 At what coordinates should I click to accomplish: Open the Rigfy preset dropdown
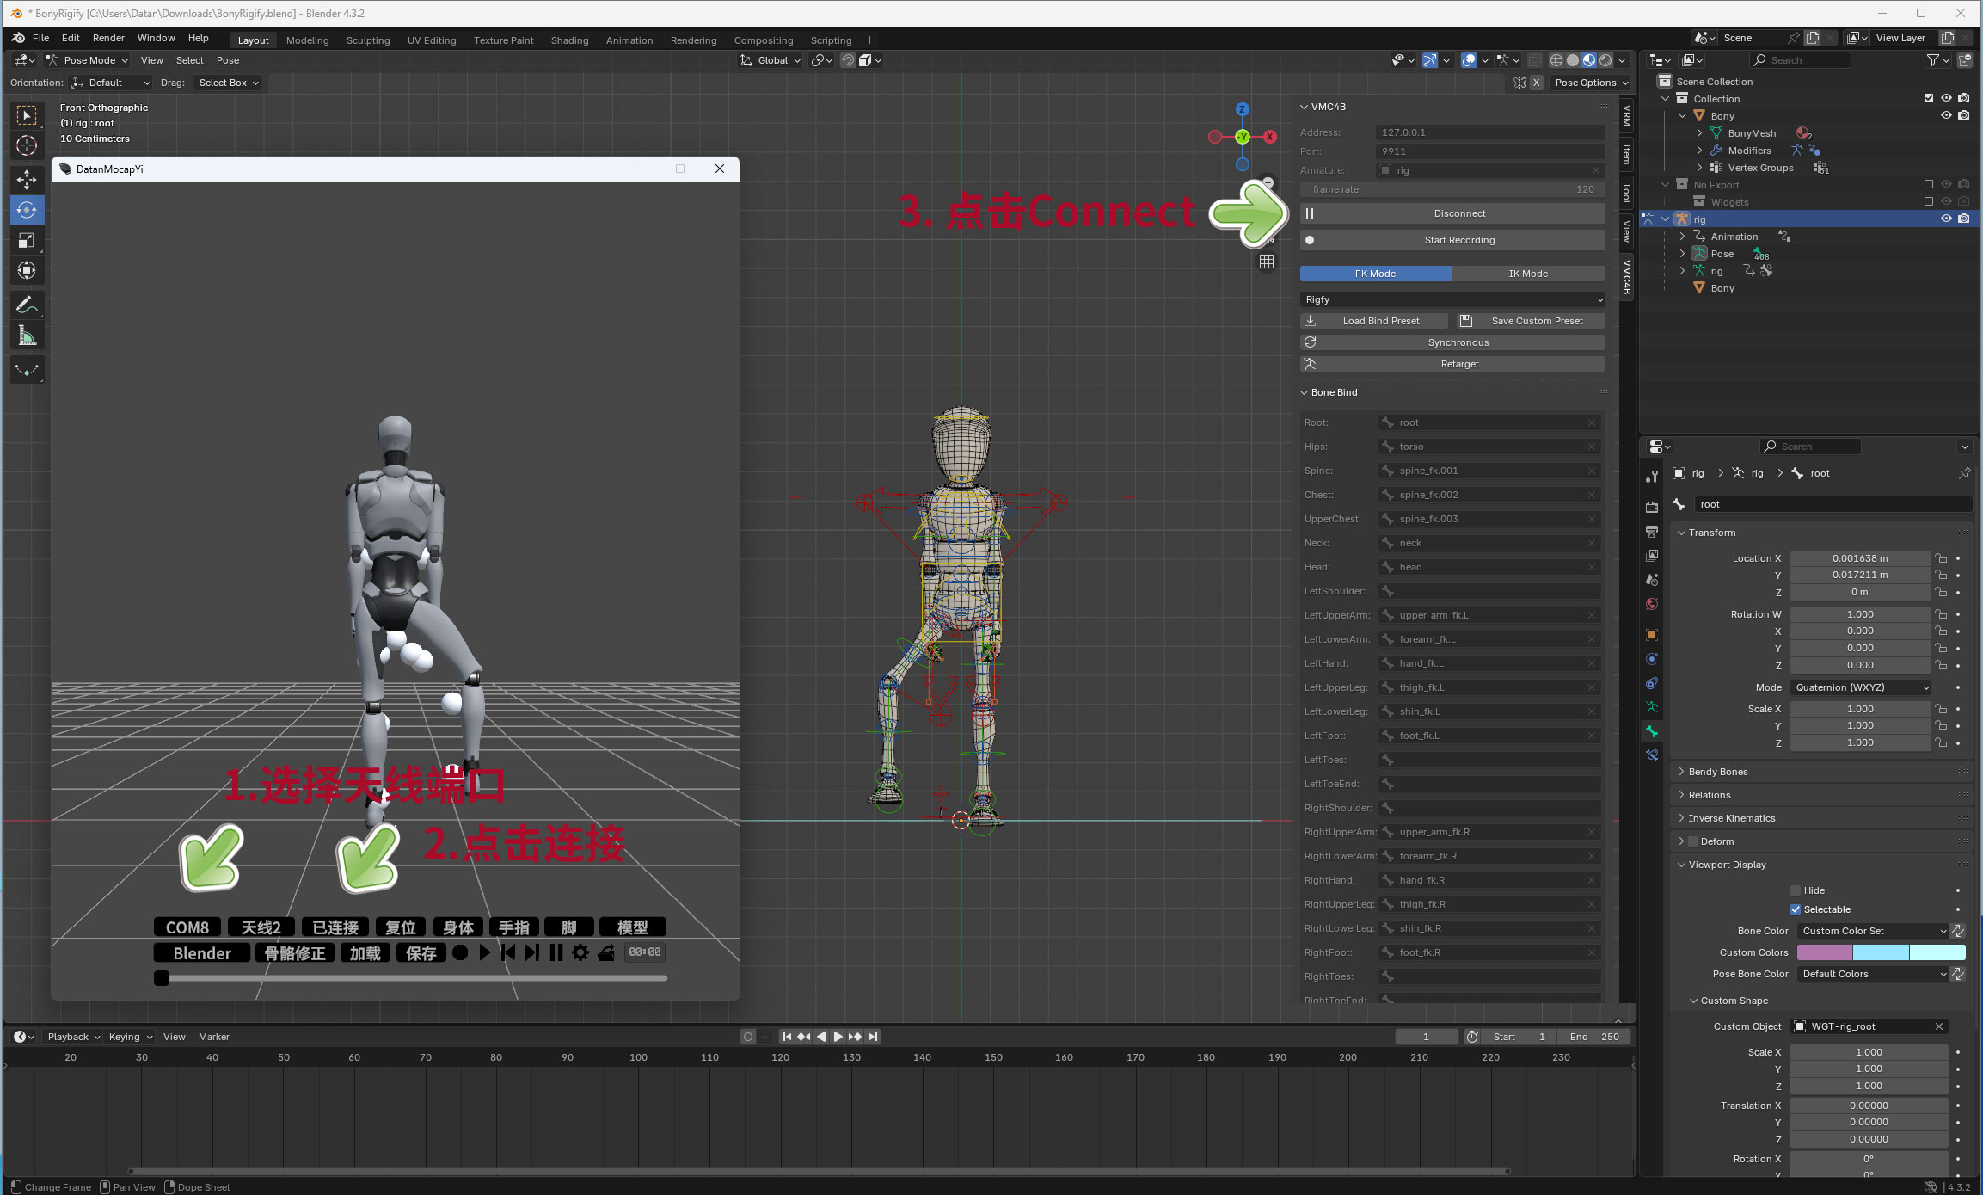coord(1452,299)
